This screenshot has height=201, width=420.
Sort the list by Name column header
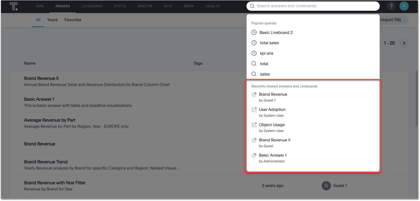30,63
